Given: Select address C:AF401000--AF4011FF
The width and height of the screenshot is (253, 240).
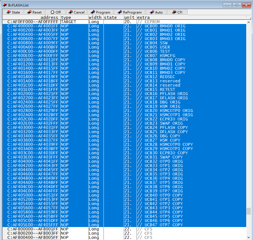Looking at the screenshot, I should click(33, 60).
